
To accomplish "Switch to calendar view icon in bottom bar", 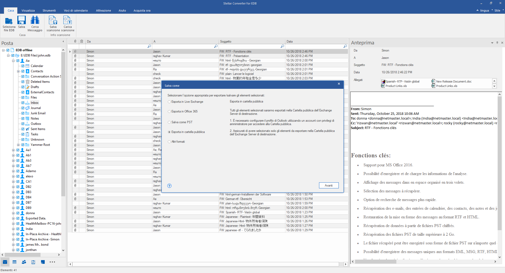I will pos(14,262).
